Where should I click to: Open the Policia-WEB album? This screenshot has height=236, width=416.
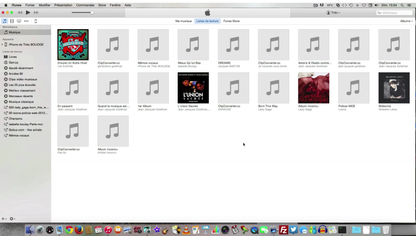[x=354, y=88]
